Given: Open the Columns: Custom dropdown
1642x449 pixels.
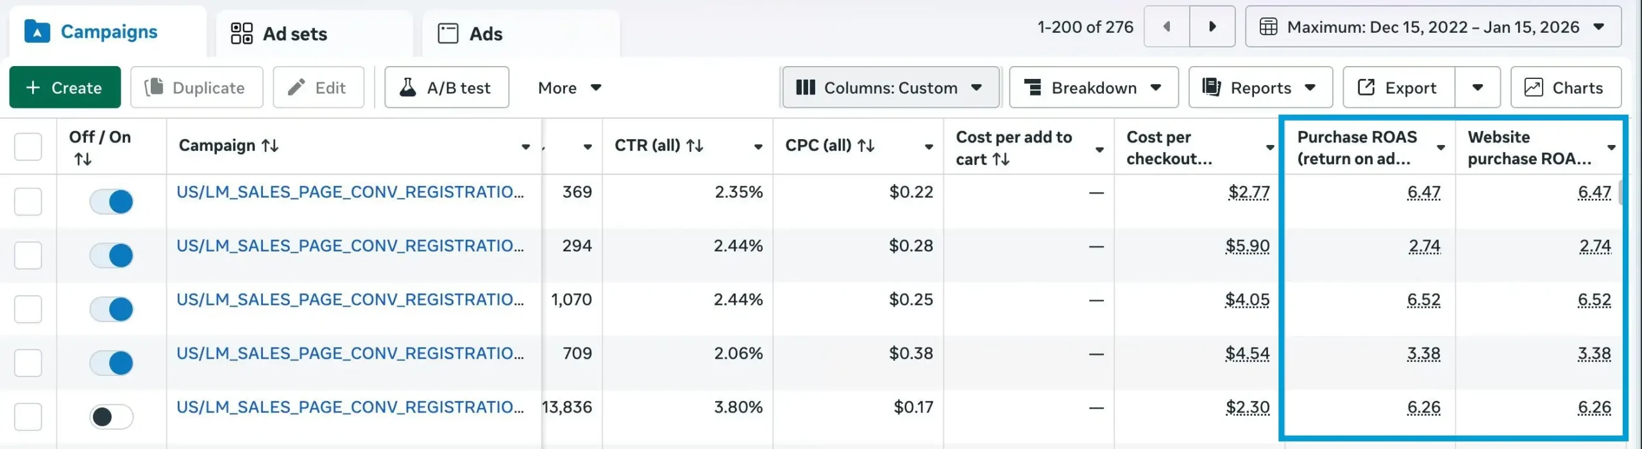Looking at the screenshot, I should 890,88.
